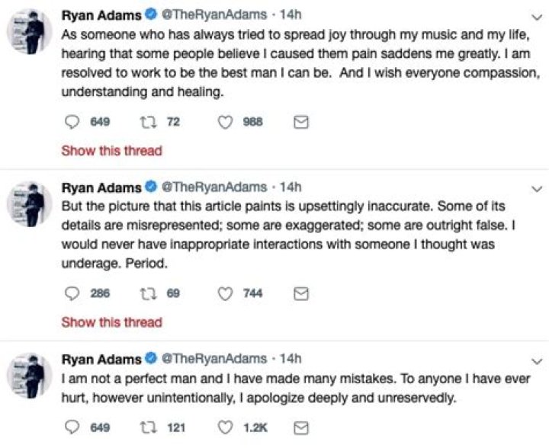549x448 pixels.
Task: Show this thread under the first tweet
Action: [111, 151]
